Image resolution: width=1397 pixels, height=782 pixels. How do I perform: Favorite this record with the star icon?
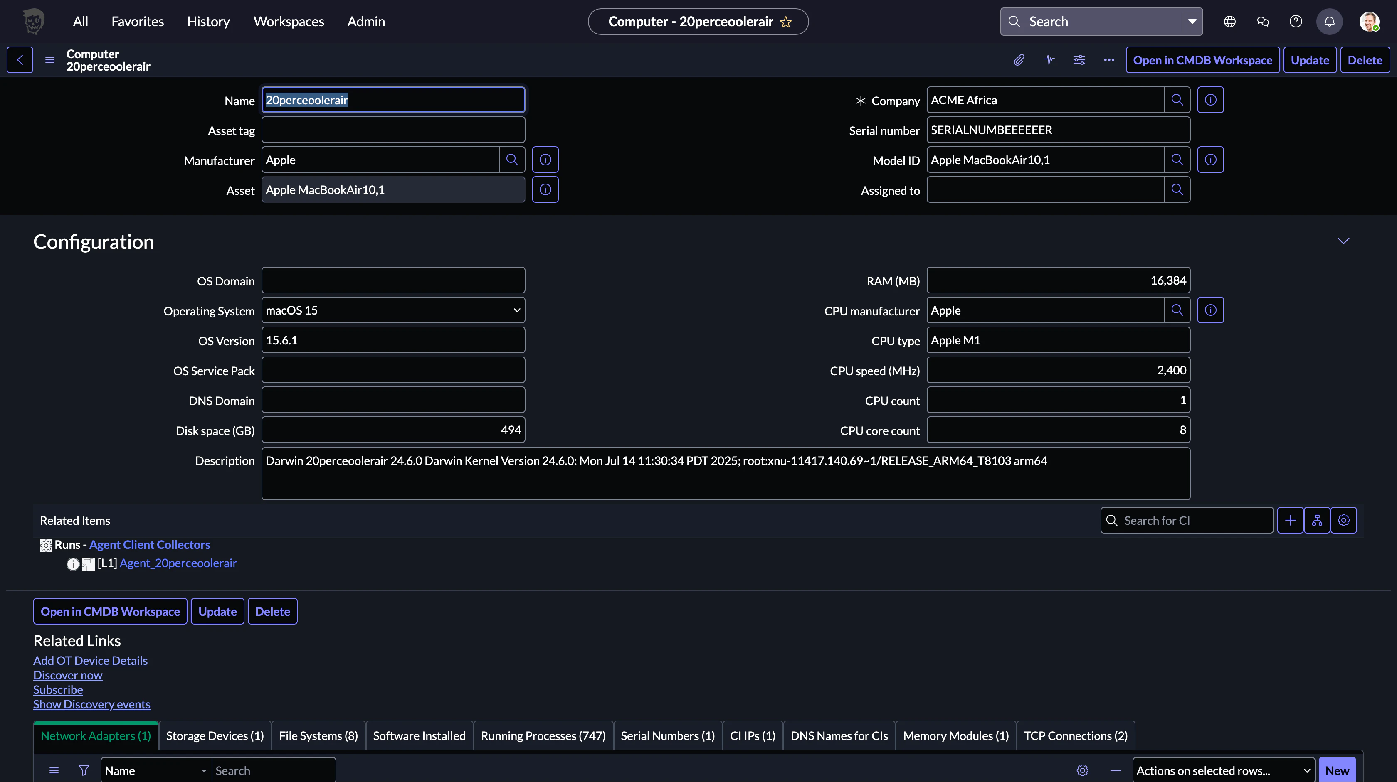click(x=786, y=22)
